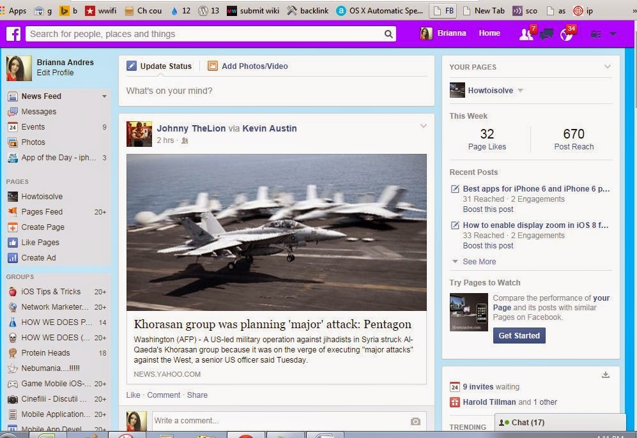Viewport: 637px width, 438px height.
Task: Open backlink bookmark in bookmarks bar
Action: click(x=307, y=11)
